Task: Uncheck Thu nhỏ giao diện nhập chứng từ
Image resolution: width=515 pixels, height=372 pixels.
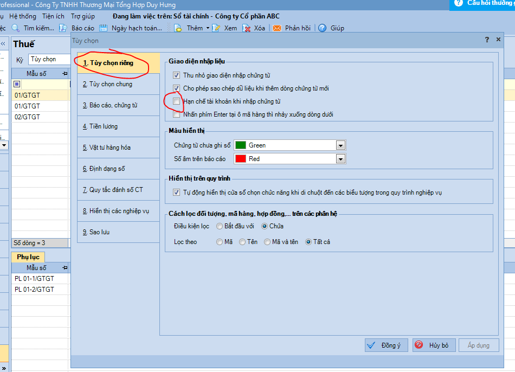Action: pyautogui.click(x=176, y=75)
